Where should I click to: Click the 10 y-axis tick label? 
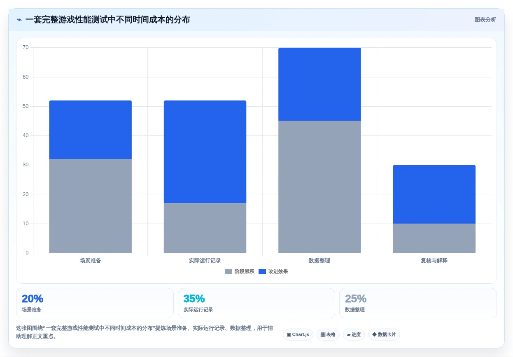click(26, 224)
